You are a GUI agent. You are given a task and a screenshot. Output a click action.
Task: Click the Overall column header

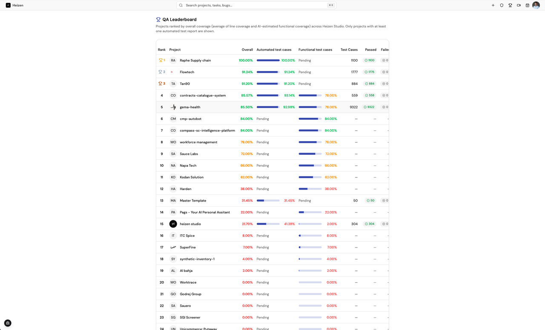(x=247, y=50)
